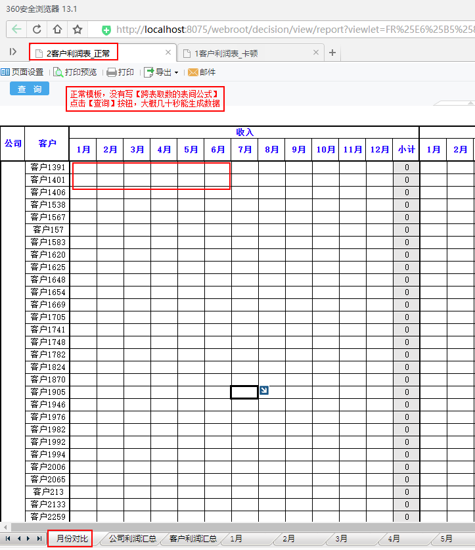Select the highlighted cell in 客户1905 row
Viewport: 475px width, 550px height.
click(244, 392)
